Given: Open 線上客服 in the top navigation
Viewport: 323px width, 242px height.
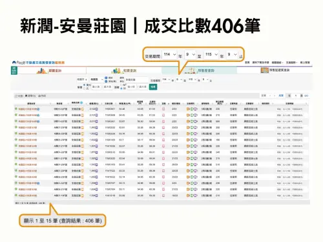Looking at the screenshot, I should click(x=305, y=63).
